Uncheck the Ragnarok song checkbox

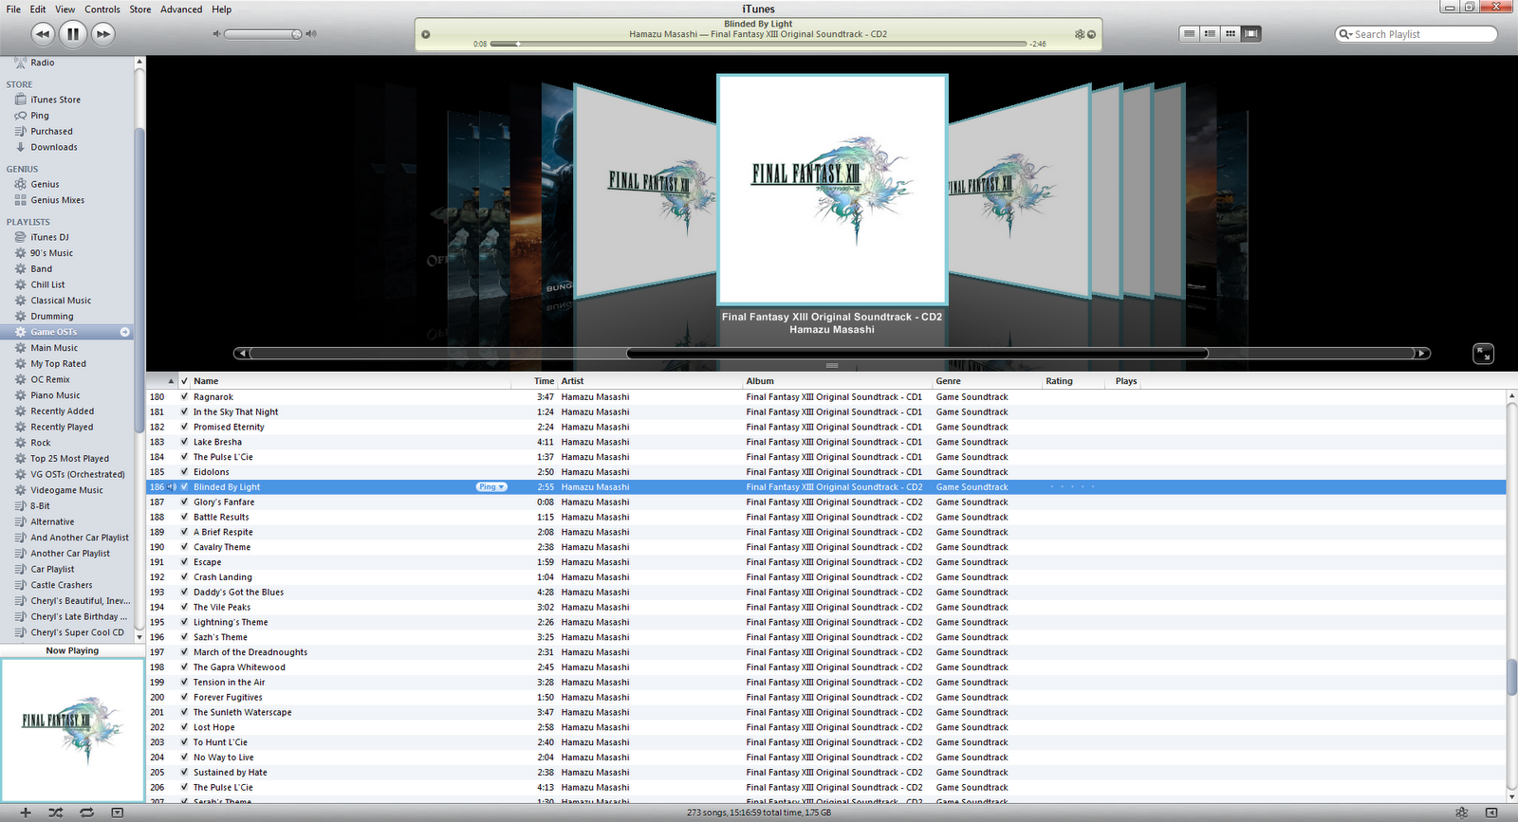(x=184, y=397)
